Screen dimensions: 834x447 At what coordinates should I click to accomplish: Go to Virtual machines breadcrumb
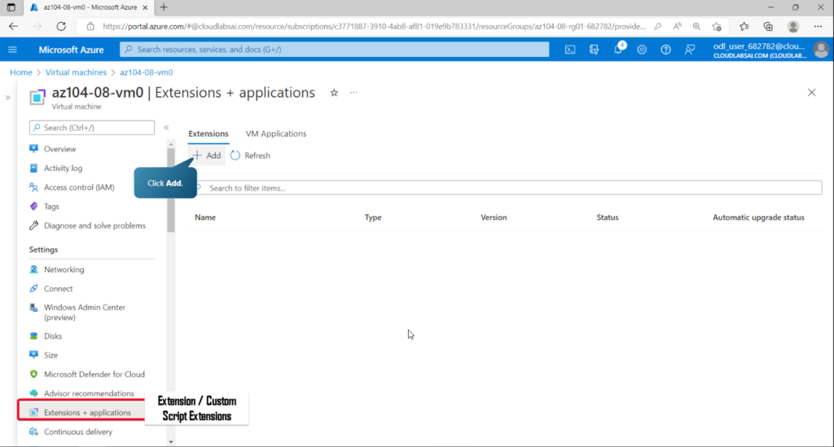[76, 72]
